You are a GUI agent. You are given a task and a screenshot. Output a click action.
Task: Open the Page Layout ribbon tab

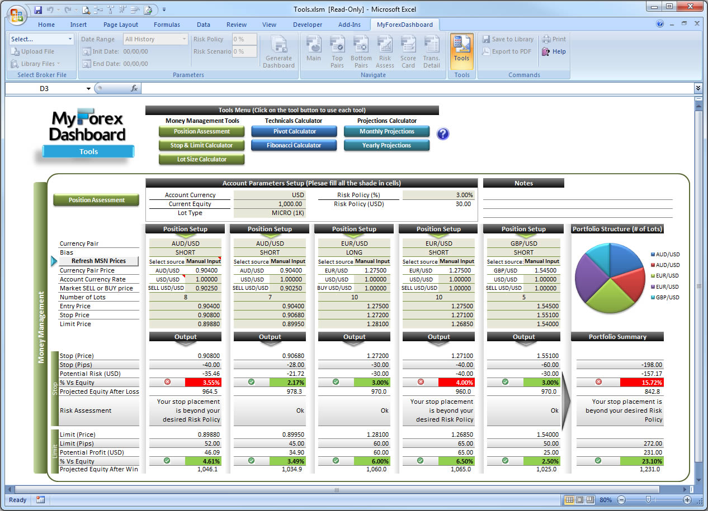tap(121, 25)
